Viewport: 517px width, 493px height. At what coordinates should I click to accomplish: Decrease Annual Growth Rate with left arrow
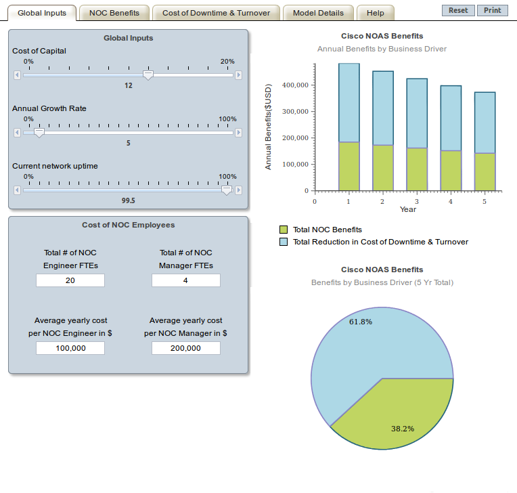point(18,133)
